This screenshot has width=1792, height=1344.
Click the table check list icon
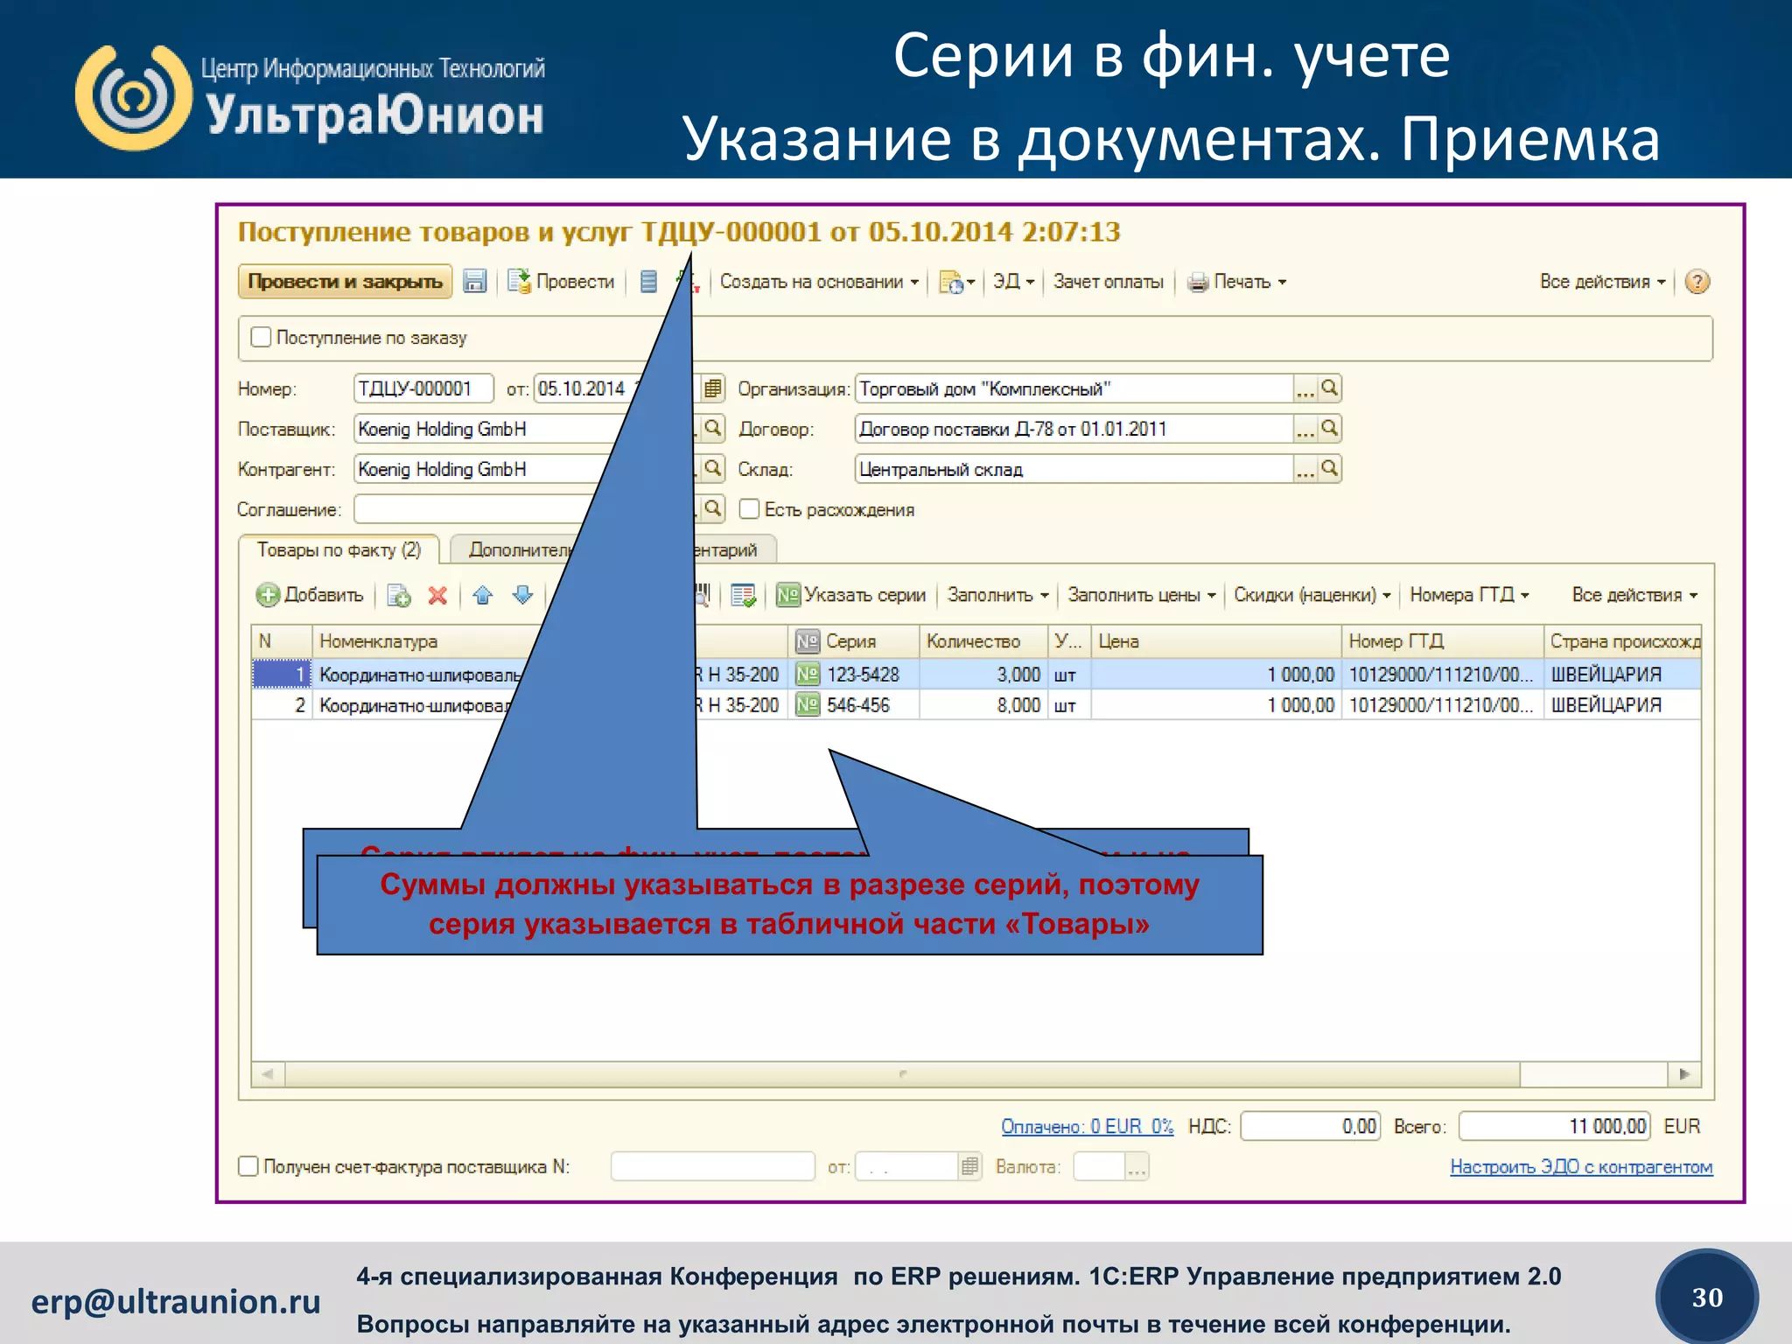tap(743, 595)
